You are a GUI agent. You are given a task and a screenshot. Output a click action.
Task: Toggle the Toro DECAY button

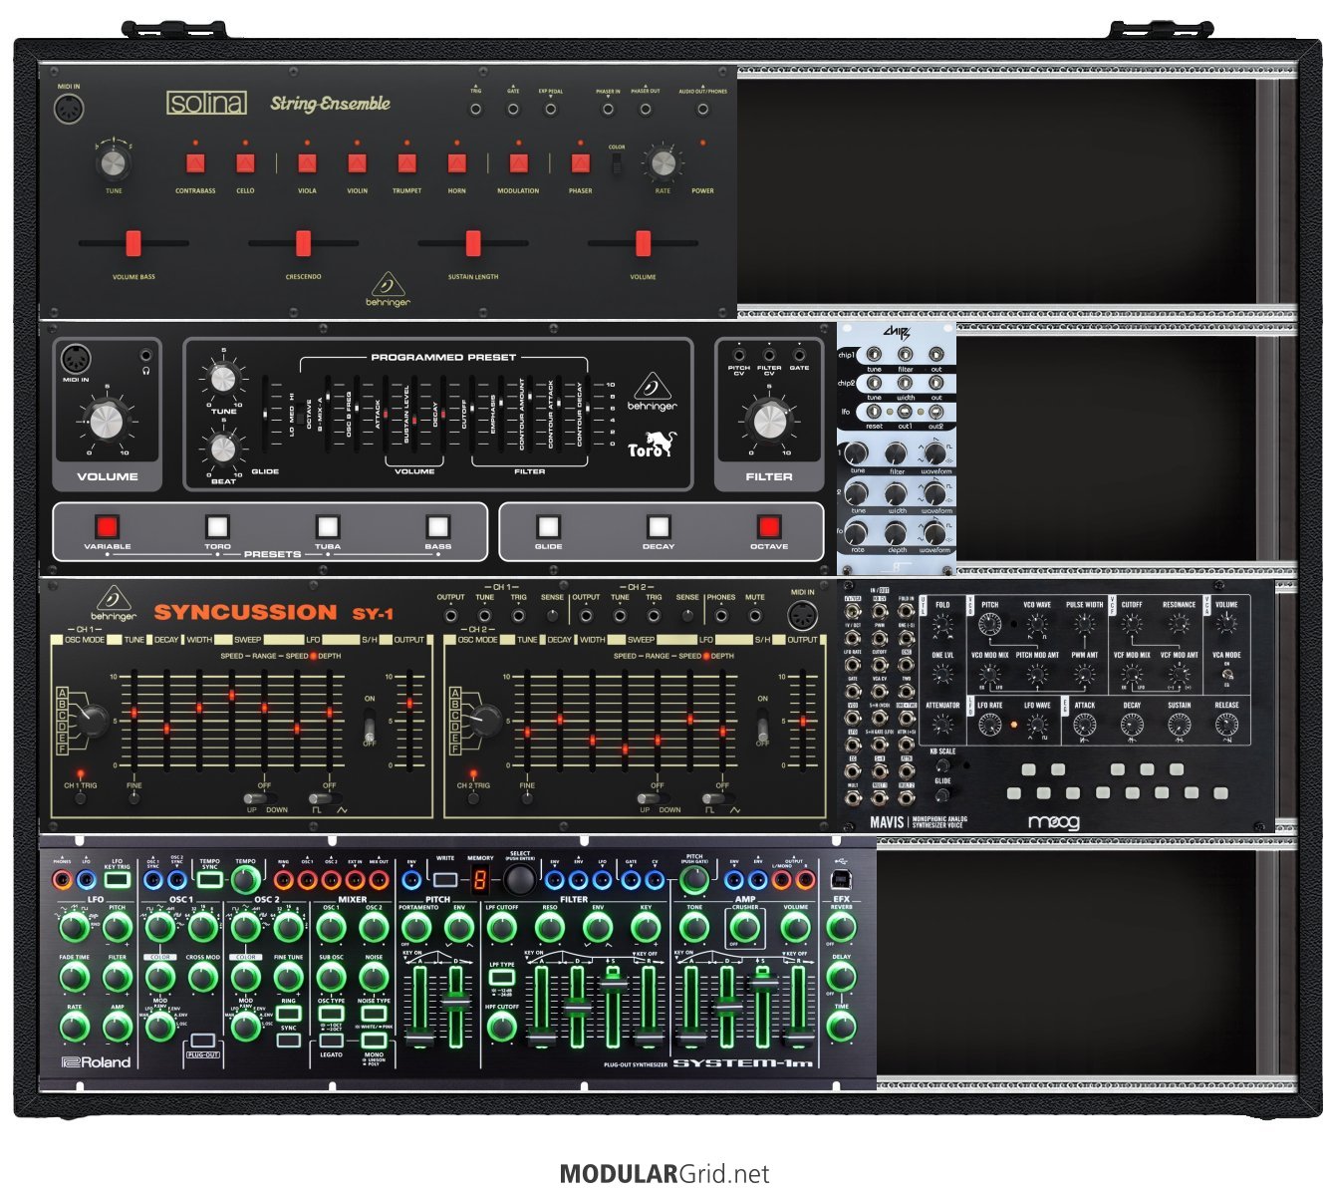click(659, 525)
